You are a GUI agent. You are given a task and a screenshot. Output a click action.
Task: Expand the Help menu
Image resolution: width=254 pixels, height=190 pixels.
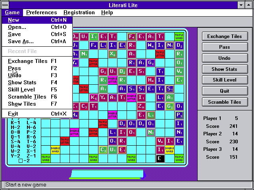pyautogui.click(x=107, y=12)
